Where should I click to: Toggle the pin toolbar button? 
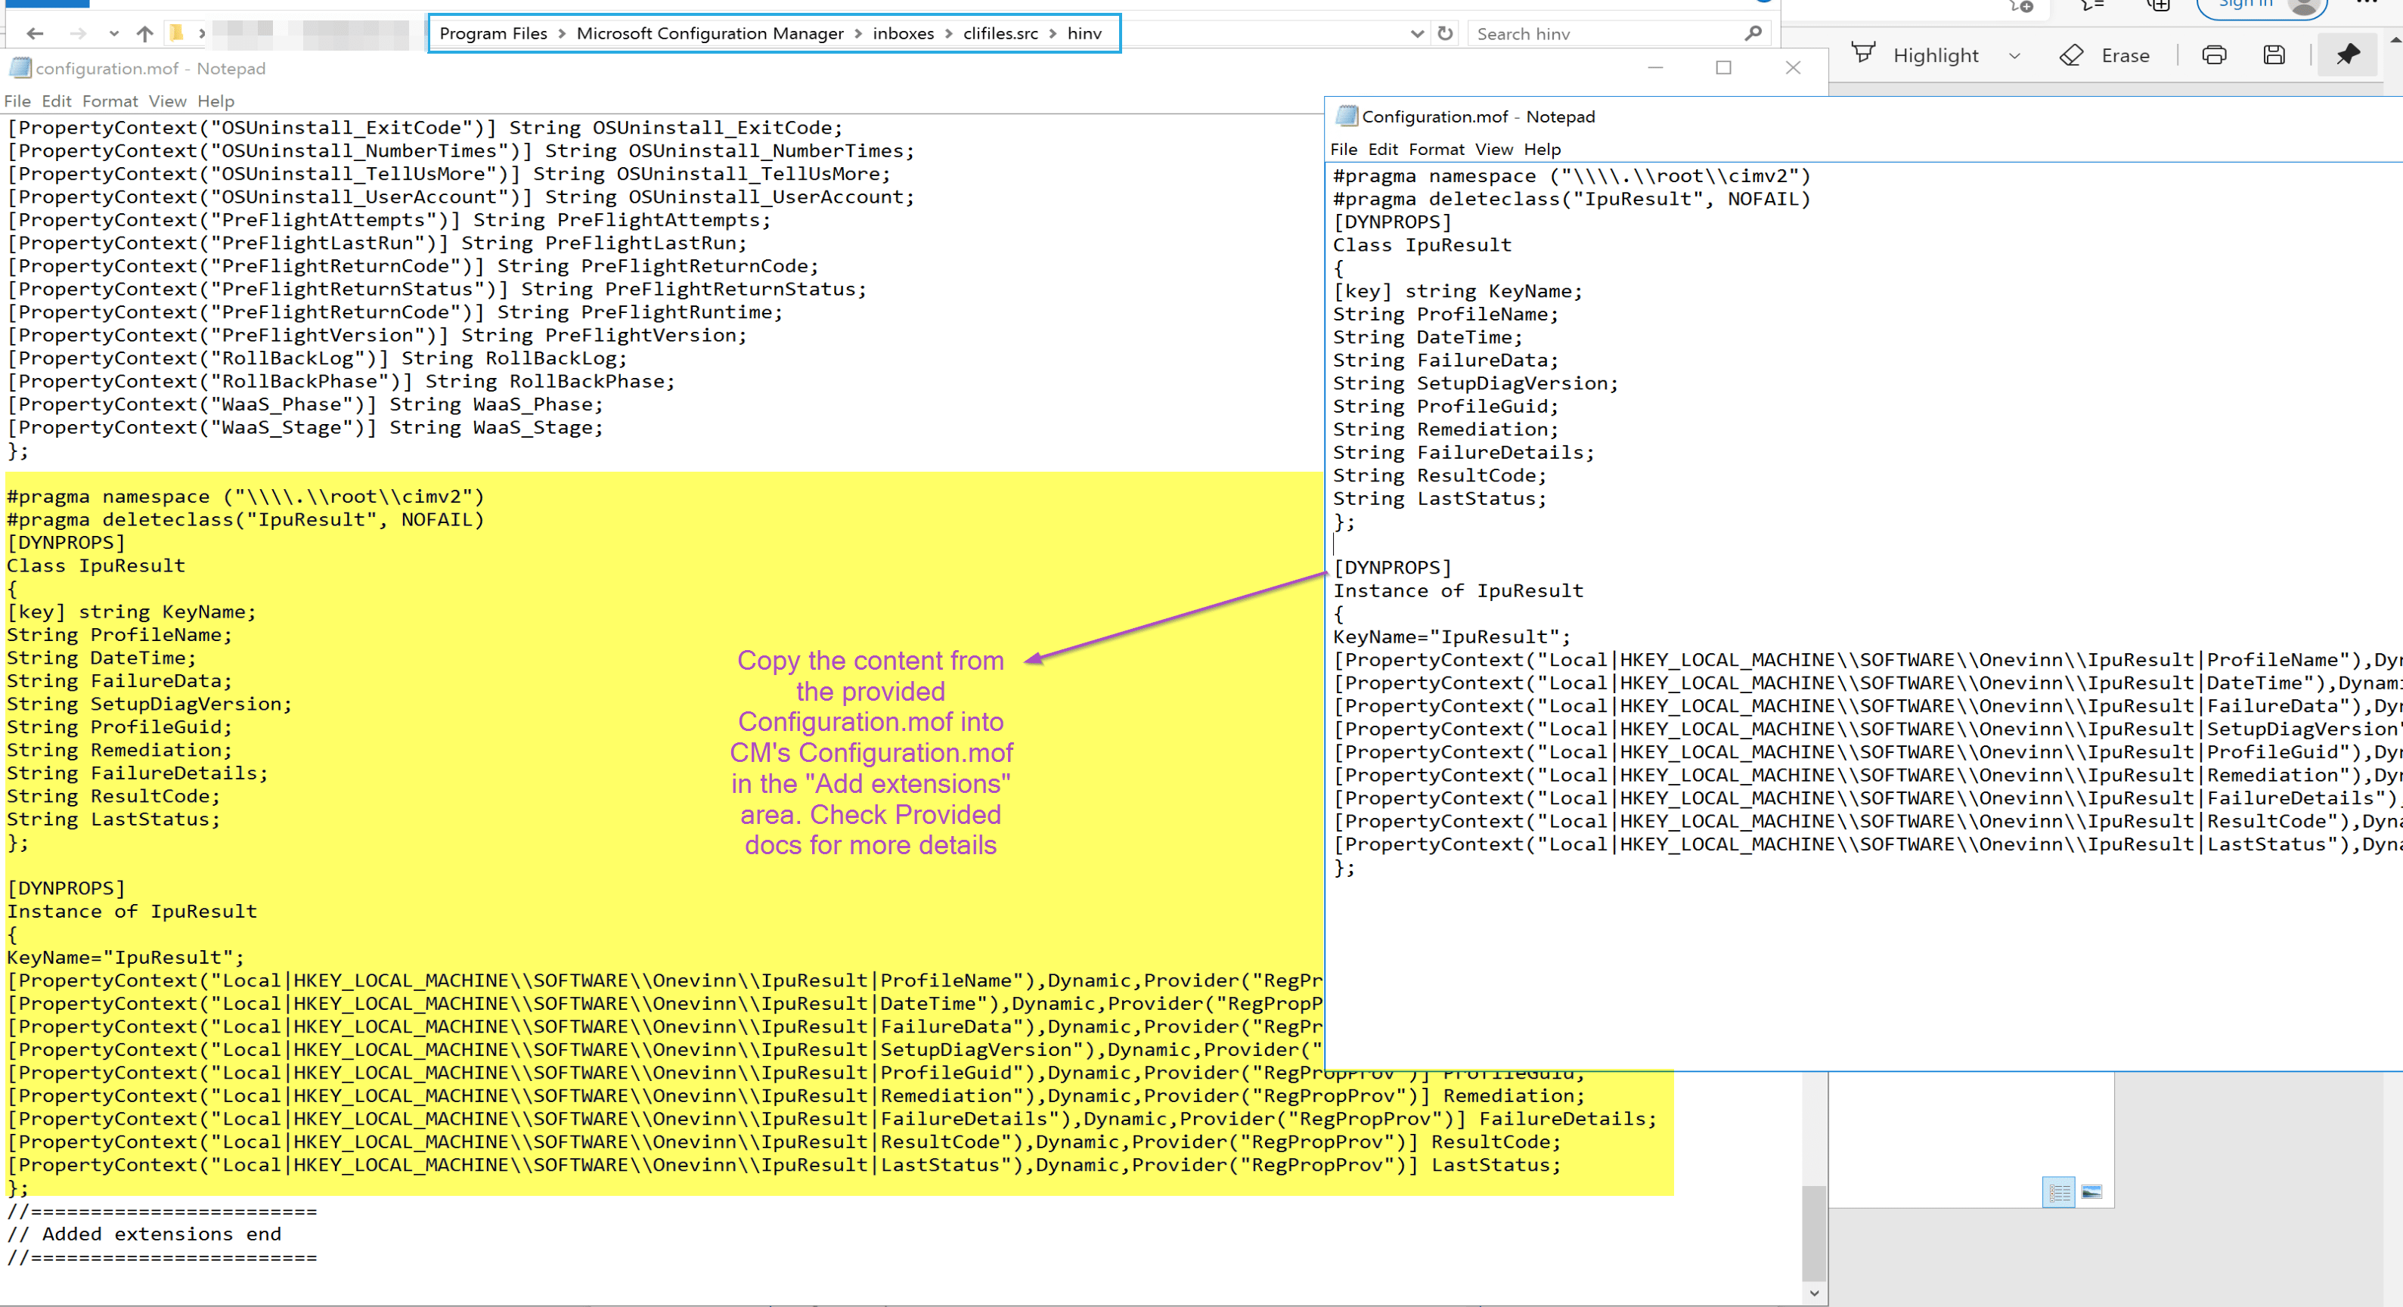coord(2347,55)
